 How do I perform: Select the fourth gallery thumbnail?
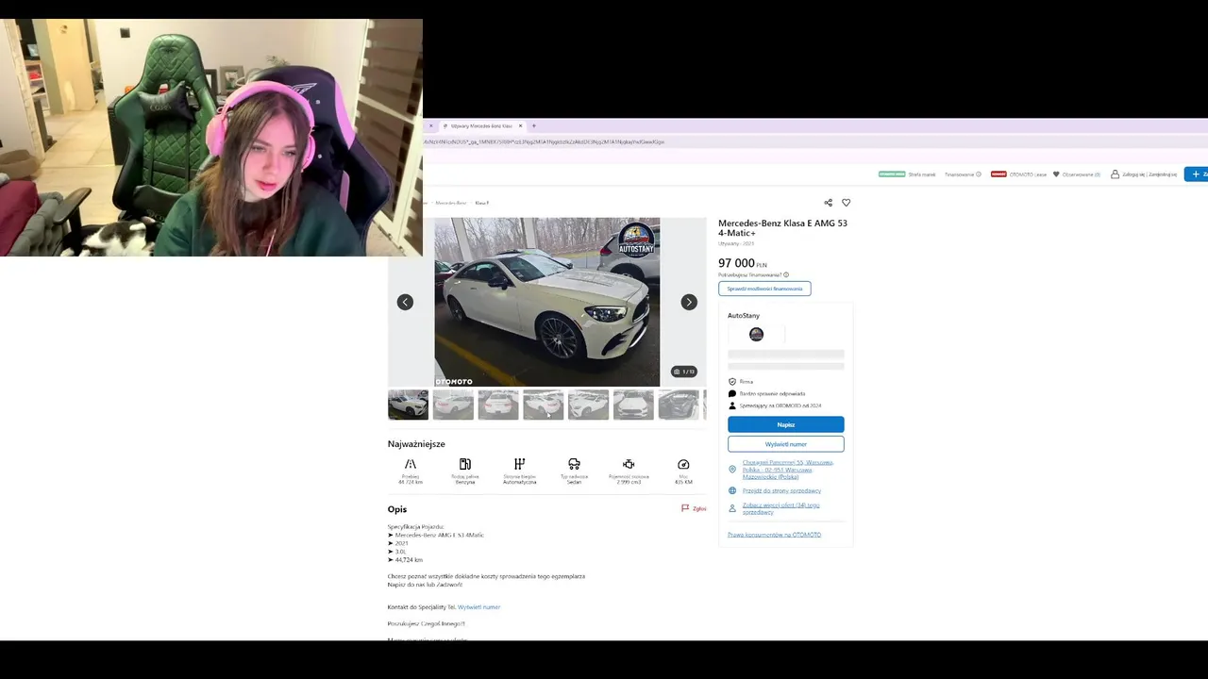click(x=544, y=405)
